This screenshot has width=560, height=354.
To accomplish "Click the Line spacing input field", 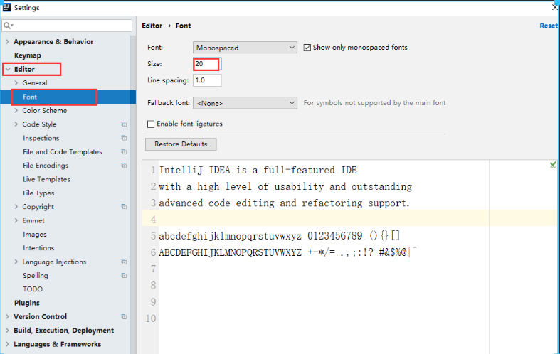I will 207,80.
